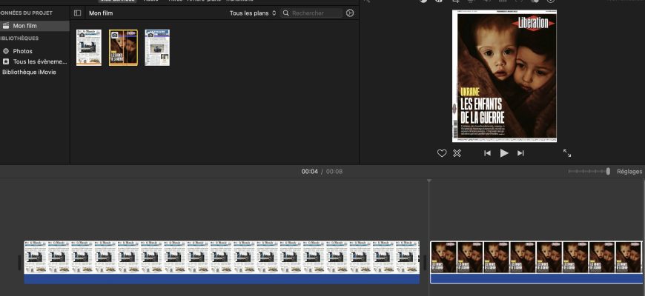
Task: Click the Libération cover preview in the viewer
Action: [x=504, y=76]
